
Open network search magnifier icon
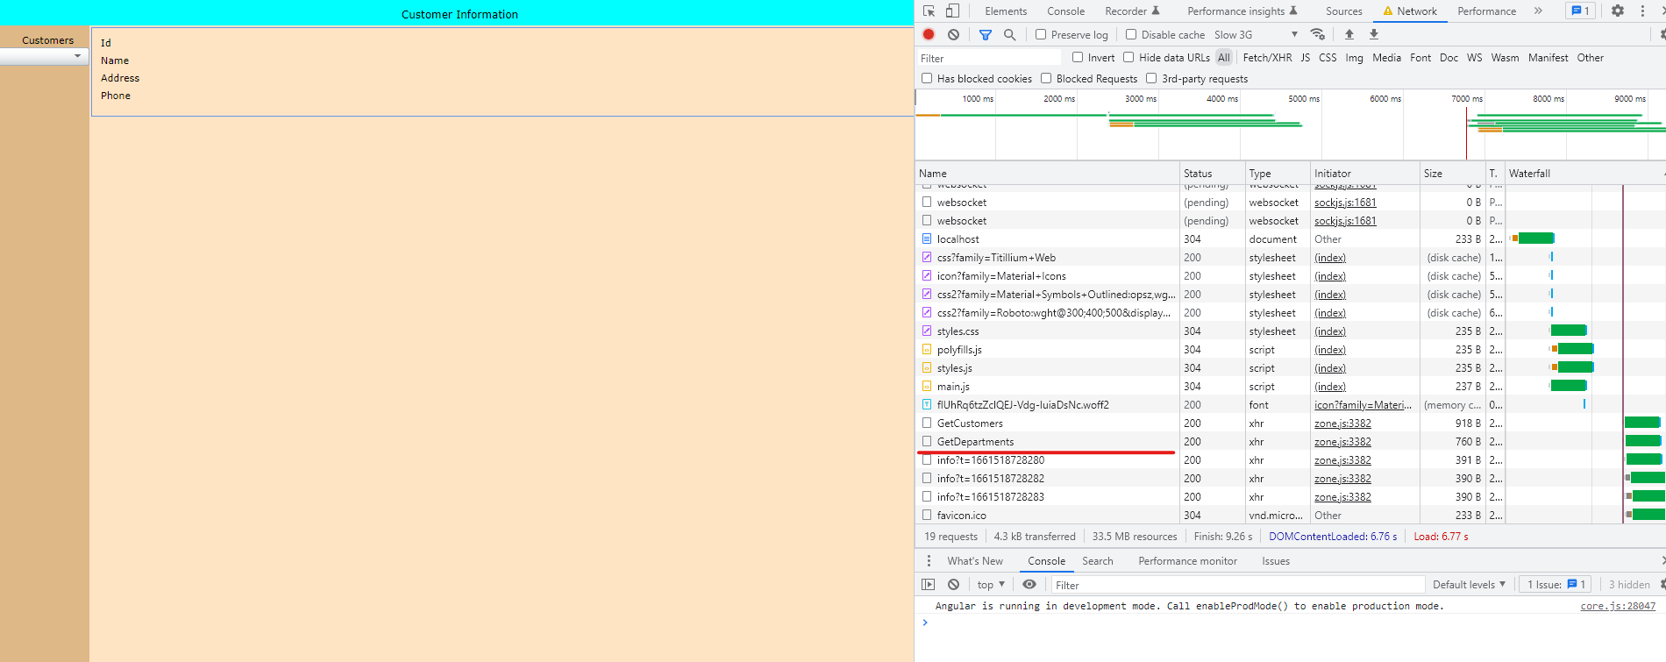[x=1009, y=35]
